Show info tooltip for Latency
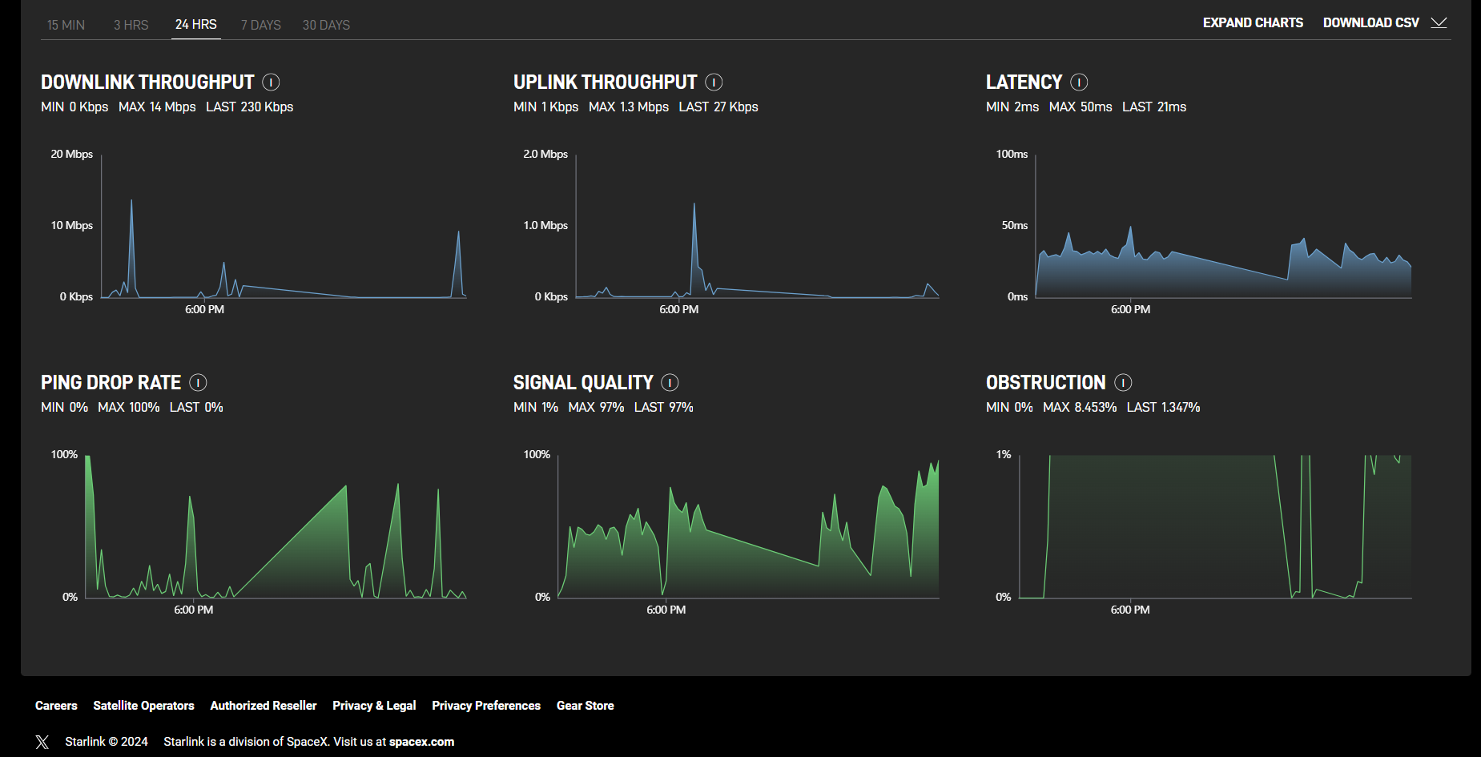This screenshot has height=757, width=1481. click(x=1079, y=83)
